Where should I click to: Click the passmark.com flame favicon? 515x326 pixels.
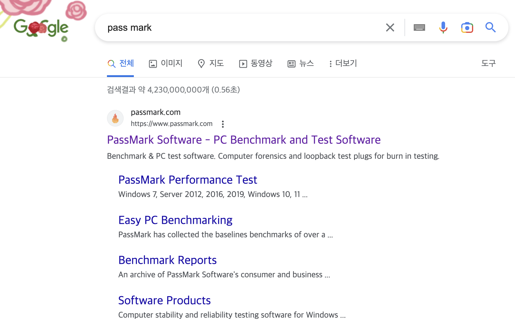coord(115,118)
